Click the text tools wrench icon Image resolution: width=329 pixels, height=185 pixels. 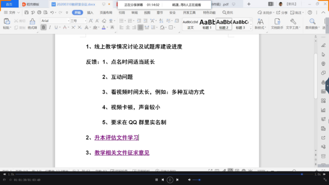click(x=293, y=21)
